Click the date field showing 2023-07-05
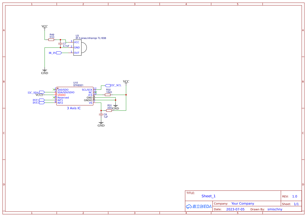Image resolution: width=307 pixels, height=217 pixels. (x=236, y=209)
